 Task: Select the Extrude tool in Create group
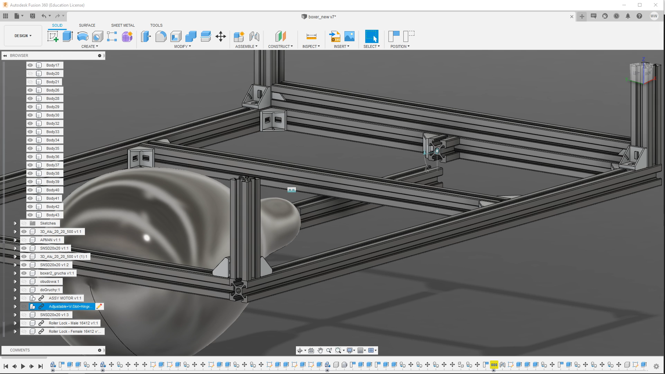click(68, 36)
